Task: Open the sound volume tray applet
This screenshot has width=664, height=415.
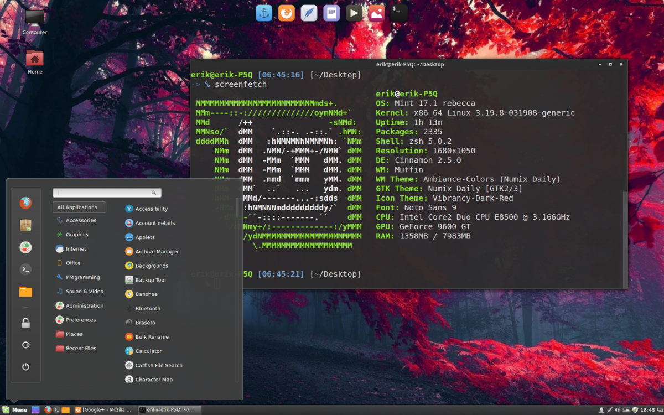Action: [x=619, y=410]
